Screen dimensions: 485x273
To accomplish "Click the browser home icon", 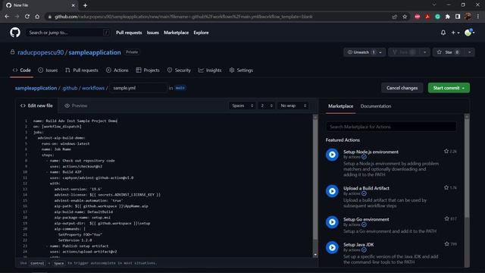I will click(x=37, y=17).
